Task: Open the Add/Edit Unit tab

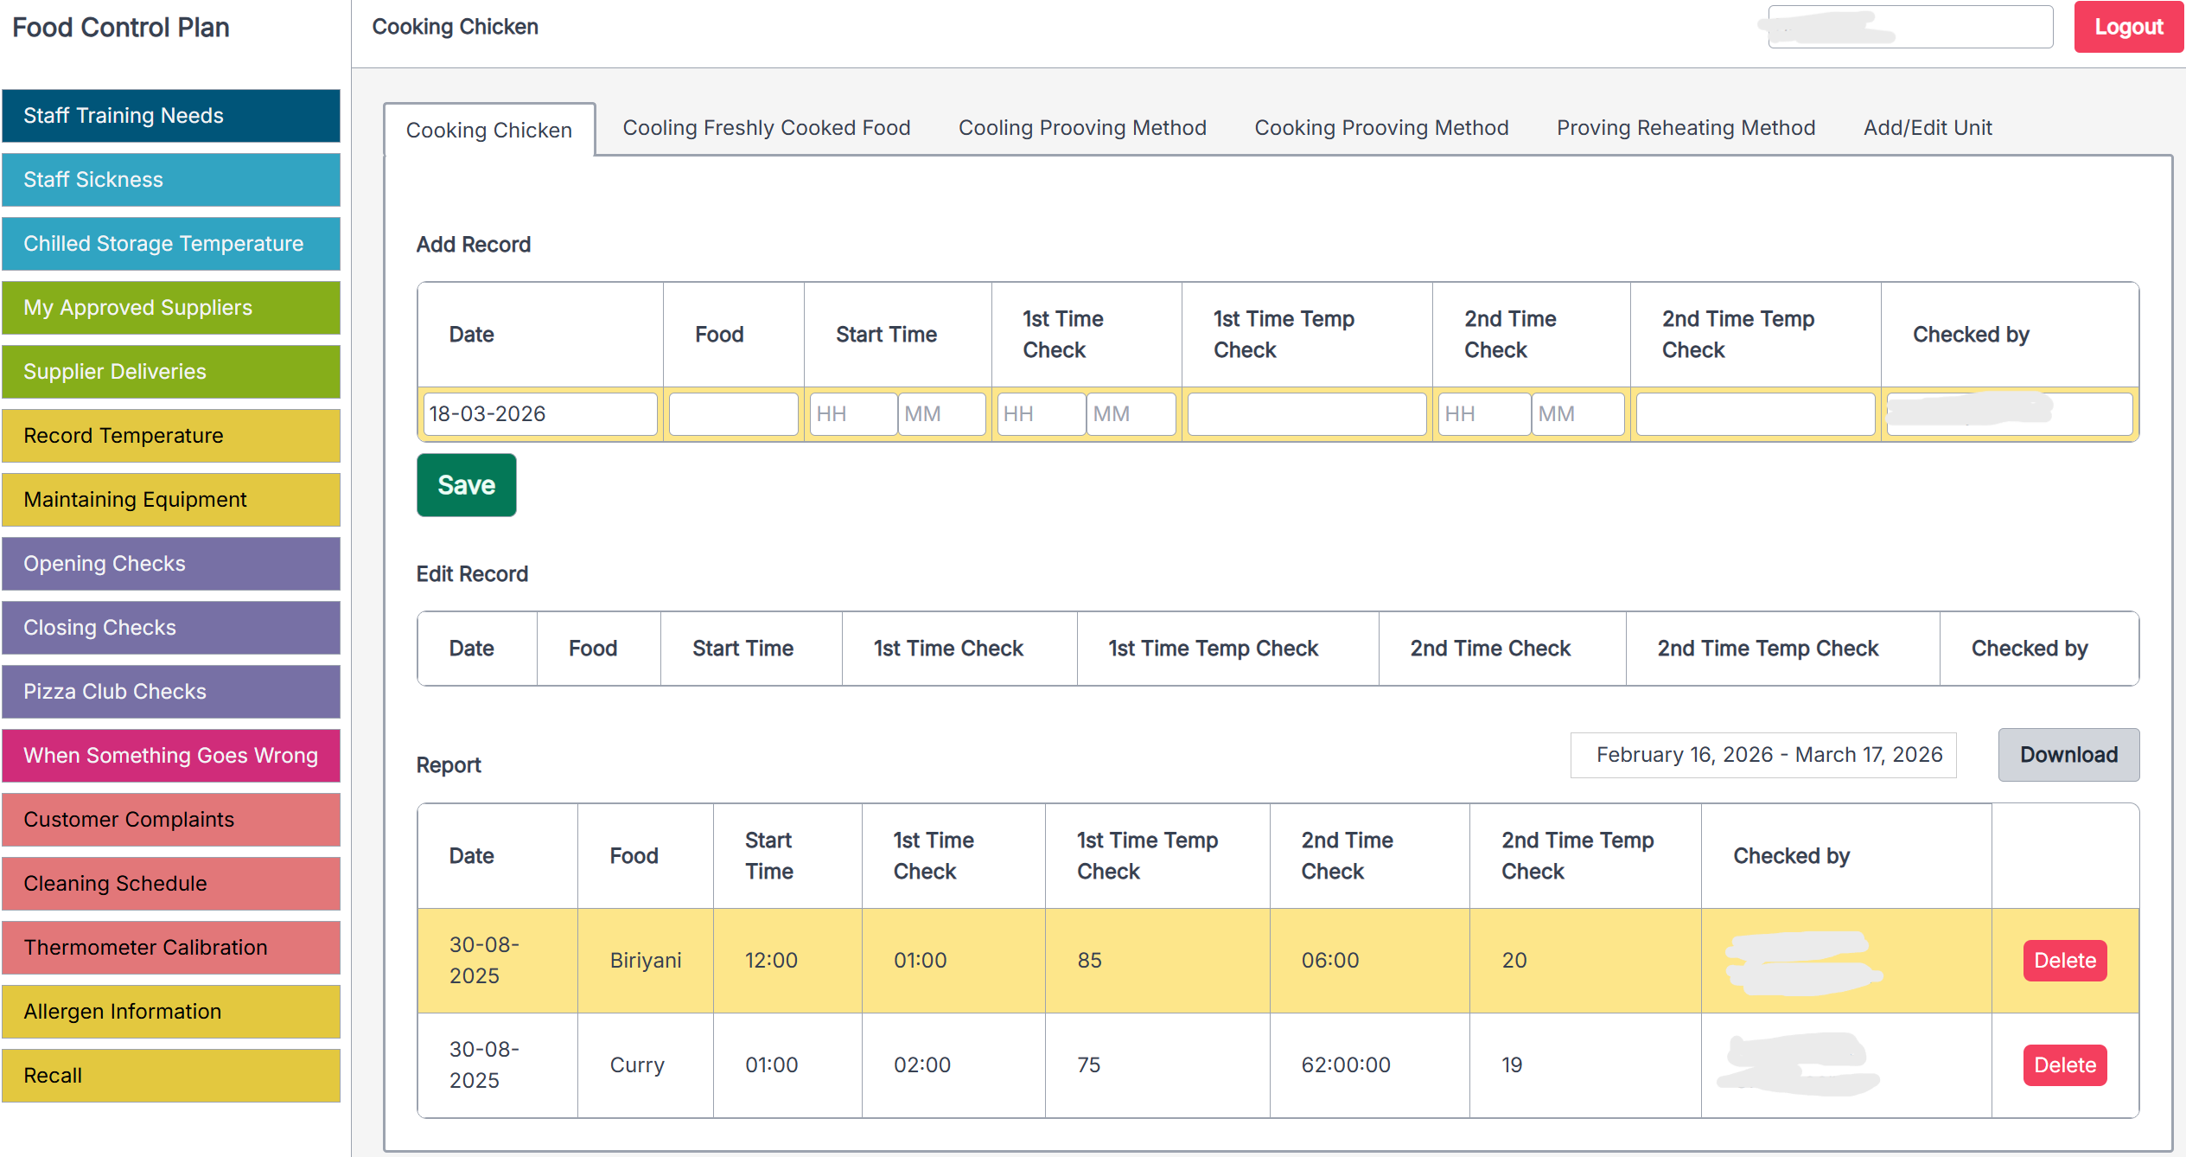Action: click(1927, 128)
